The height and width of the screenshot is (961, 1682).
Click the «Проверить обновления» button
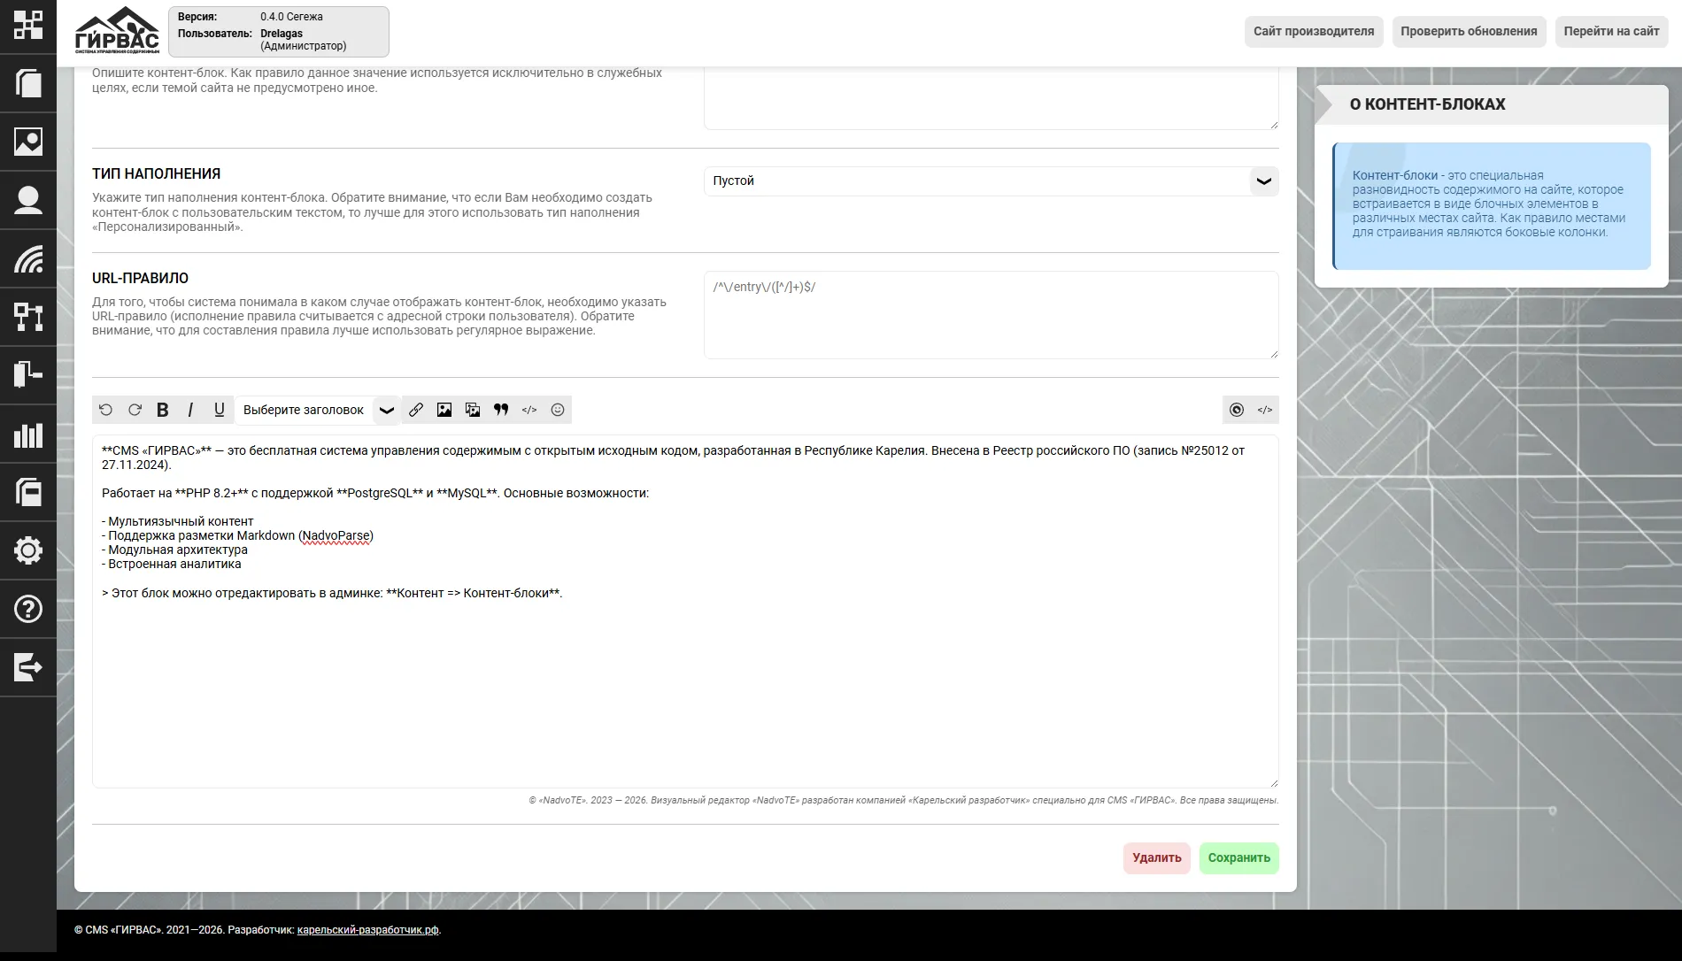tap(1469, 31)
